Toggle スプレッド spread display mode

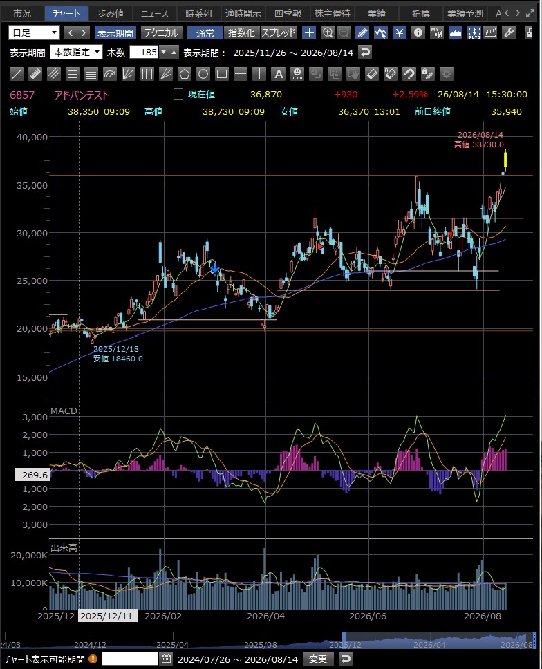279,32
